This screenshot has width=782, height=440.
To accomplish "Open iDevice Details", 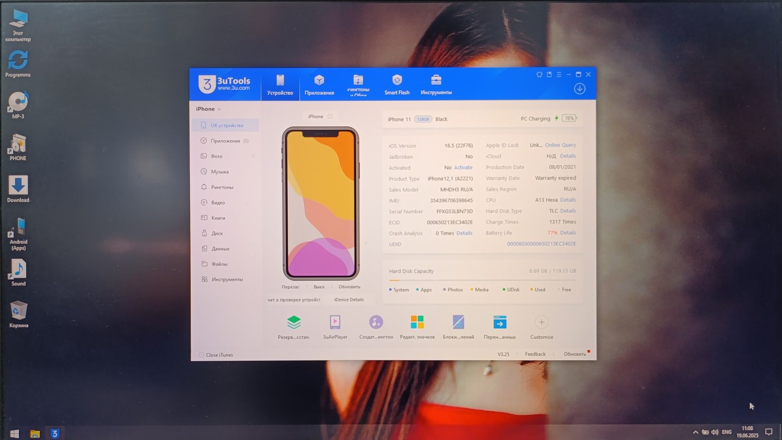I will click(x=349, y=299).
